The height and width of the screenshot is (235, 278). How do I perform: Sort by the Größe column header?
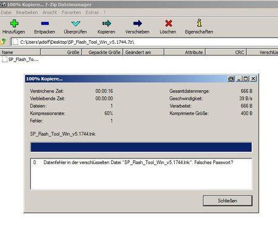(61, 52)
